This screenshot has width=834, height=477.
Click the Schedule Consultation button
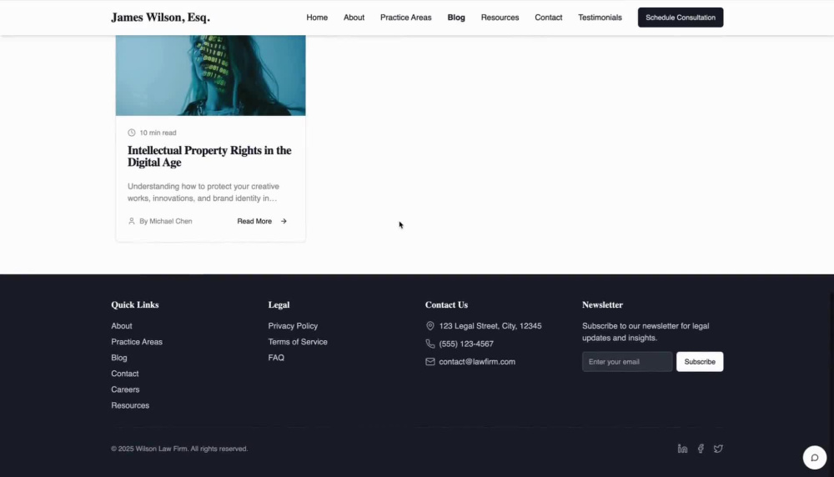(x=681, y=18)
